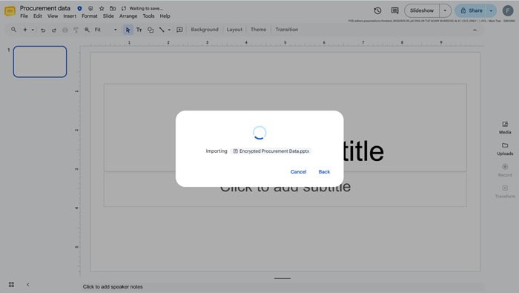This screenshot has height=293, width=519.
Task: Click the Layout toolbar button
Action: click(234, 30)
